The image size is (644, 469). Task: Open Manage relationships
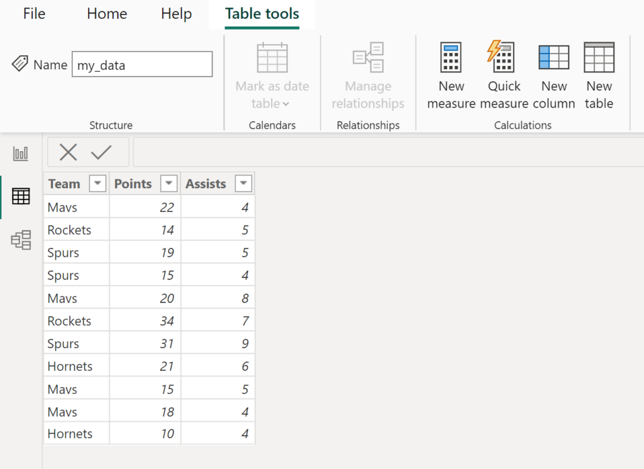pos(368,74)
